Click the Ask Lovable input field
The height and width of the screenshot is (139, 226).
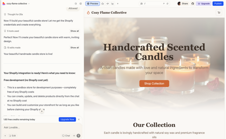(x=42, y=128)
